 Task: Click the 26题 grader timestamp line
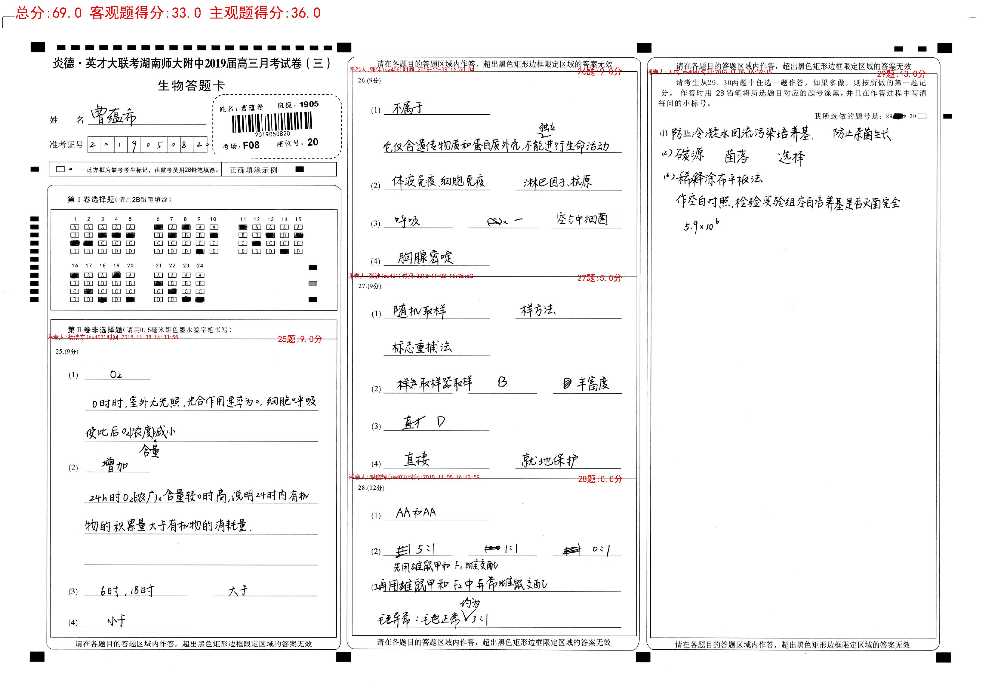click(x=411, y=70)
